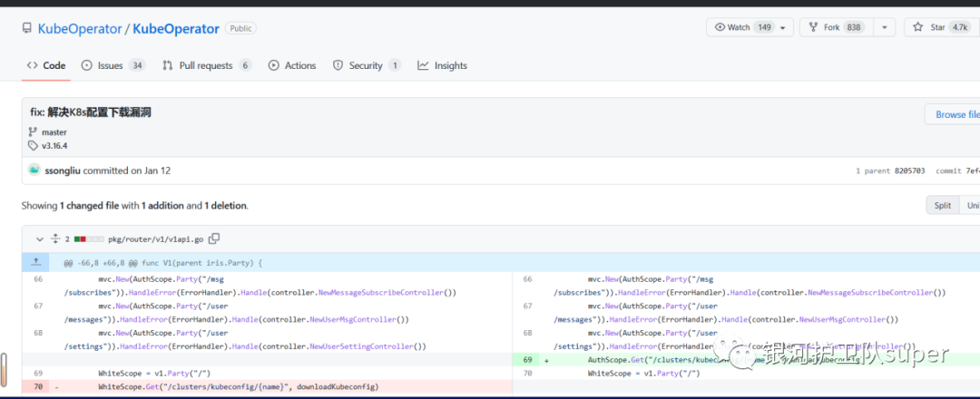The image size is (980, 399).
Task: Open the bold KubeOperator repository link
Action: (176, 29)
